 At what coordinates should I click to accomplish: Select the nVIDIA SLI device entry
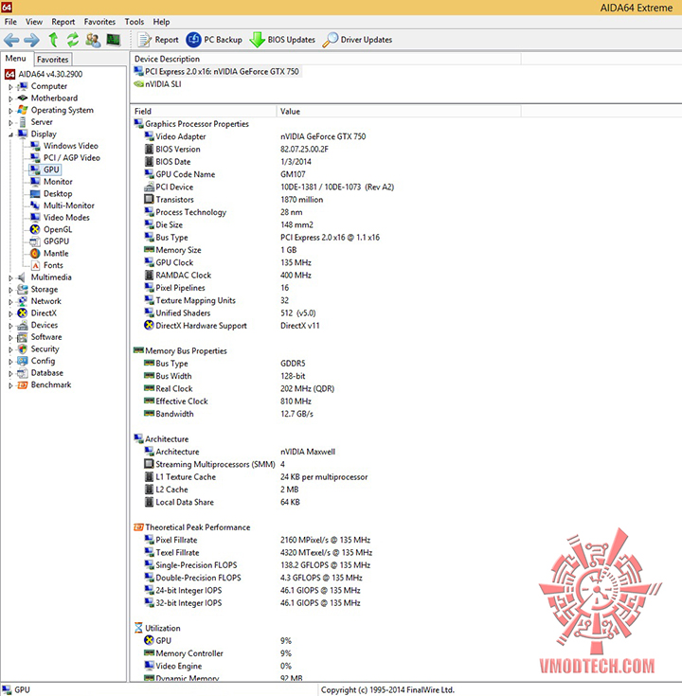[158, 84]
